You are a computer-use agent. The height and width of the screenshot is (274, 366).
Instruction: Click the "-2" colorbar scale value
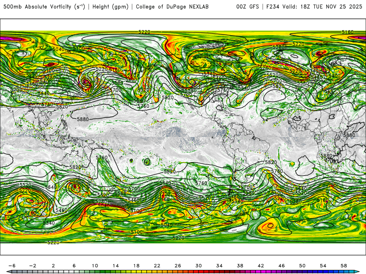32,266
